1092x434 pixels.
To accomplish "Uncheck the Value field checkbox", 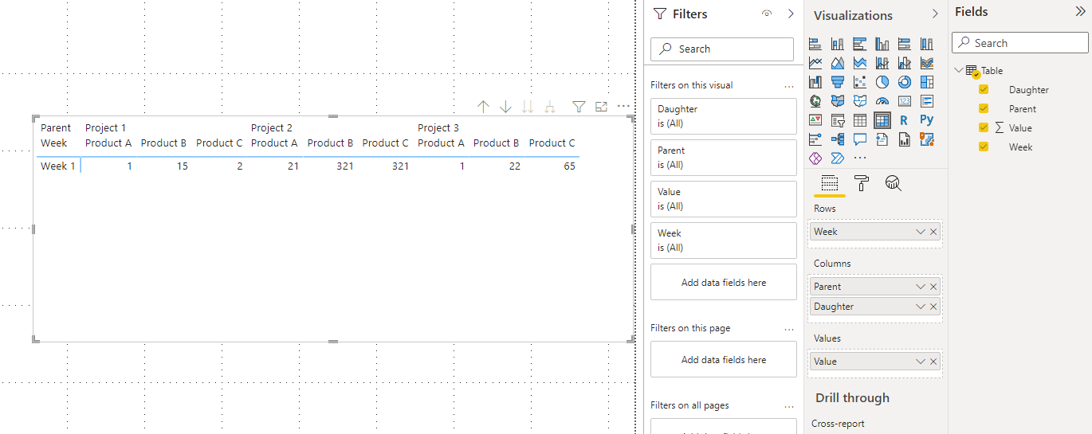I will pyautogui.click(x=984, y=127).
